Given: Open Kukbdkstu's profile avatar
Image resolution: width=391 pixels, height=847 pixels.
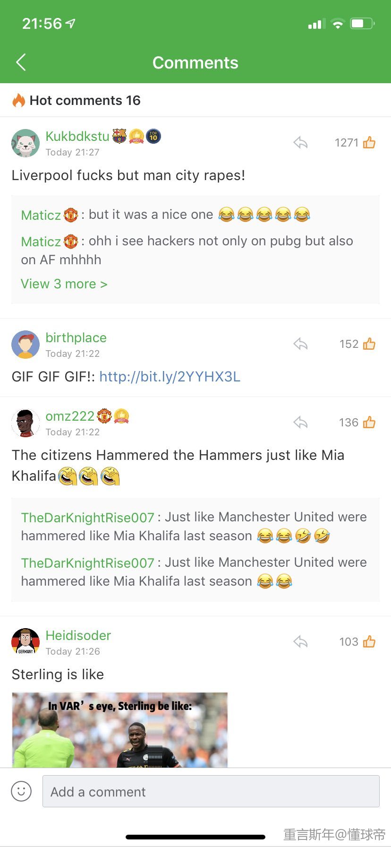Looking at the screenshot, I should pyautogui.click(x=25, y=143).
